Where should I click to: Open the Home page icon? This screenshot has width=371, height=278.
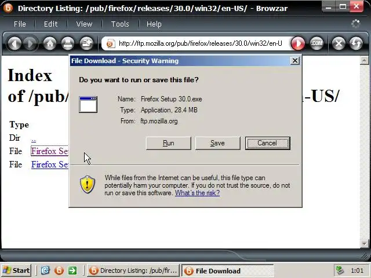tap(50, 44)
